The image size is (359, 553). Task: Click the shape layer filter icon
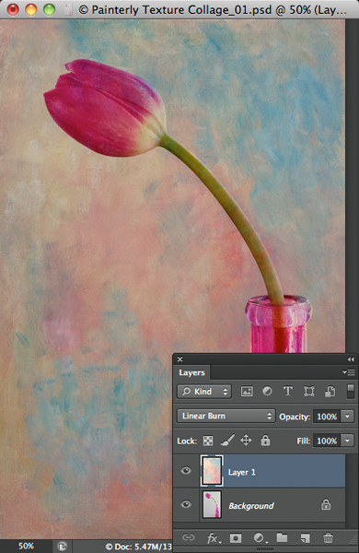click(x=309, y=392)
